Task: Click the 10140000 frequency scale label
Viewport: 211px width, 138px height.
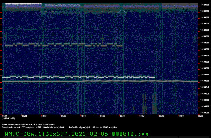Action: tap(205, 37)
